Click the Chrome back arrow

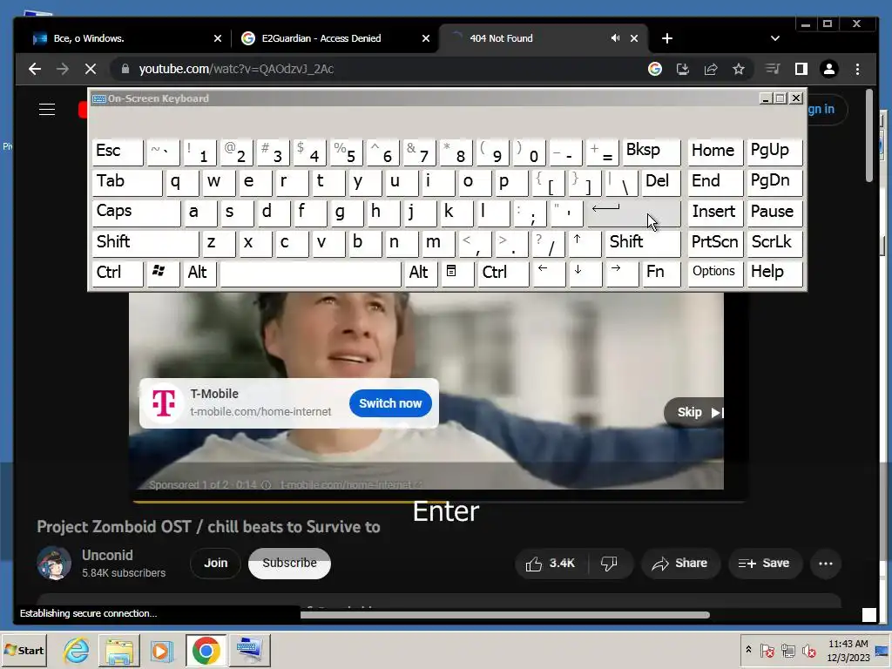pos(35,70)
